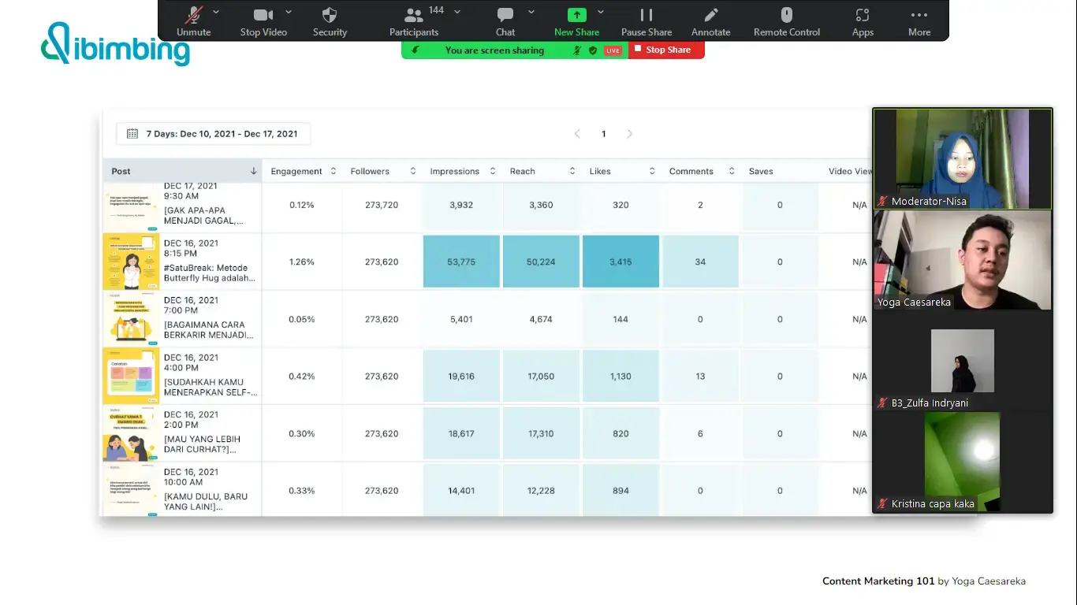Image resolution: width=1077 pixels, height=605 pixels.
Task: Open audio options arrow next to Unmute
Action: (216, 12)
